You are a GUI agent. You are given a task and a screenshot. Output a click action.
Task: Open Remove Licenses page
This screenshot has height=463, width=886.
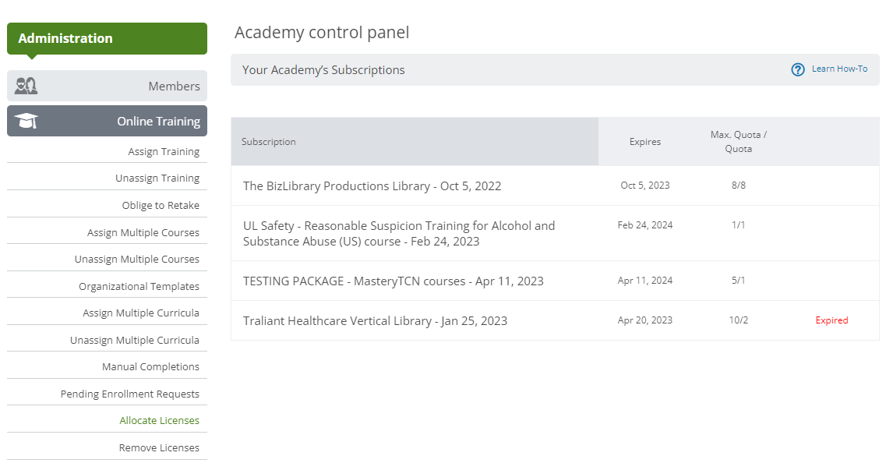159,447
